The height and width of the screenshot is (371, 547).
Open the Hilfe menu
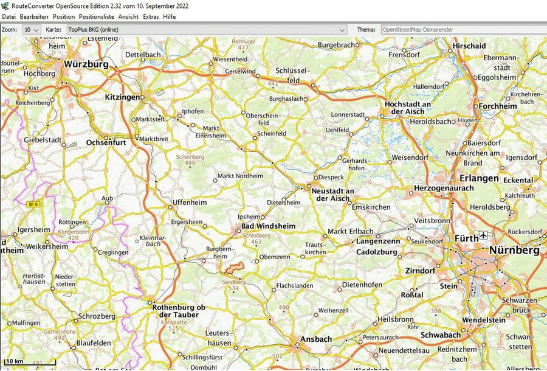click(x=170, y=16)
